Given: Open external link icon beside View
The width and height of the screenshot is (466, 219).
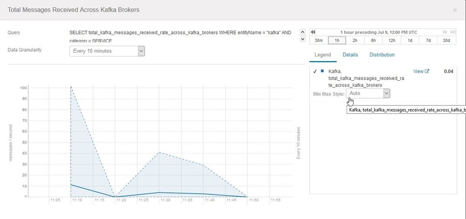Looking at the screenshot, I should pos(427,71).
